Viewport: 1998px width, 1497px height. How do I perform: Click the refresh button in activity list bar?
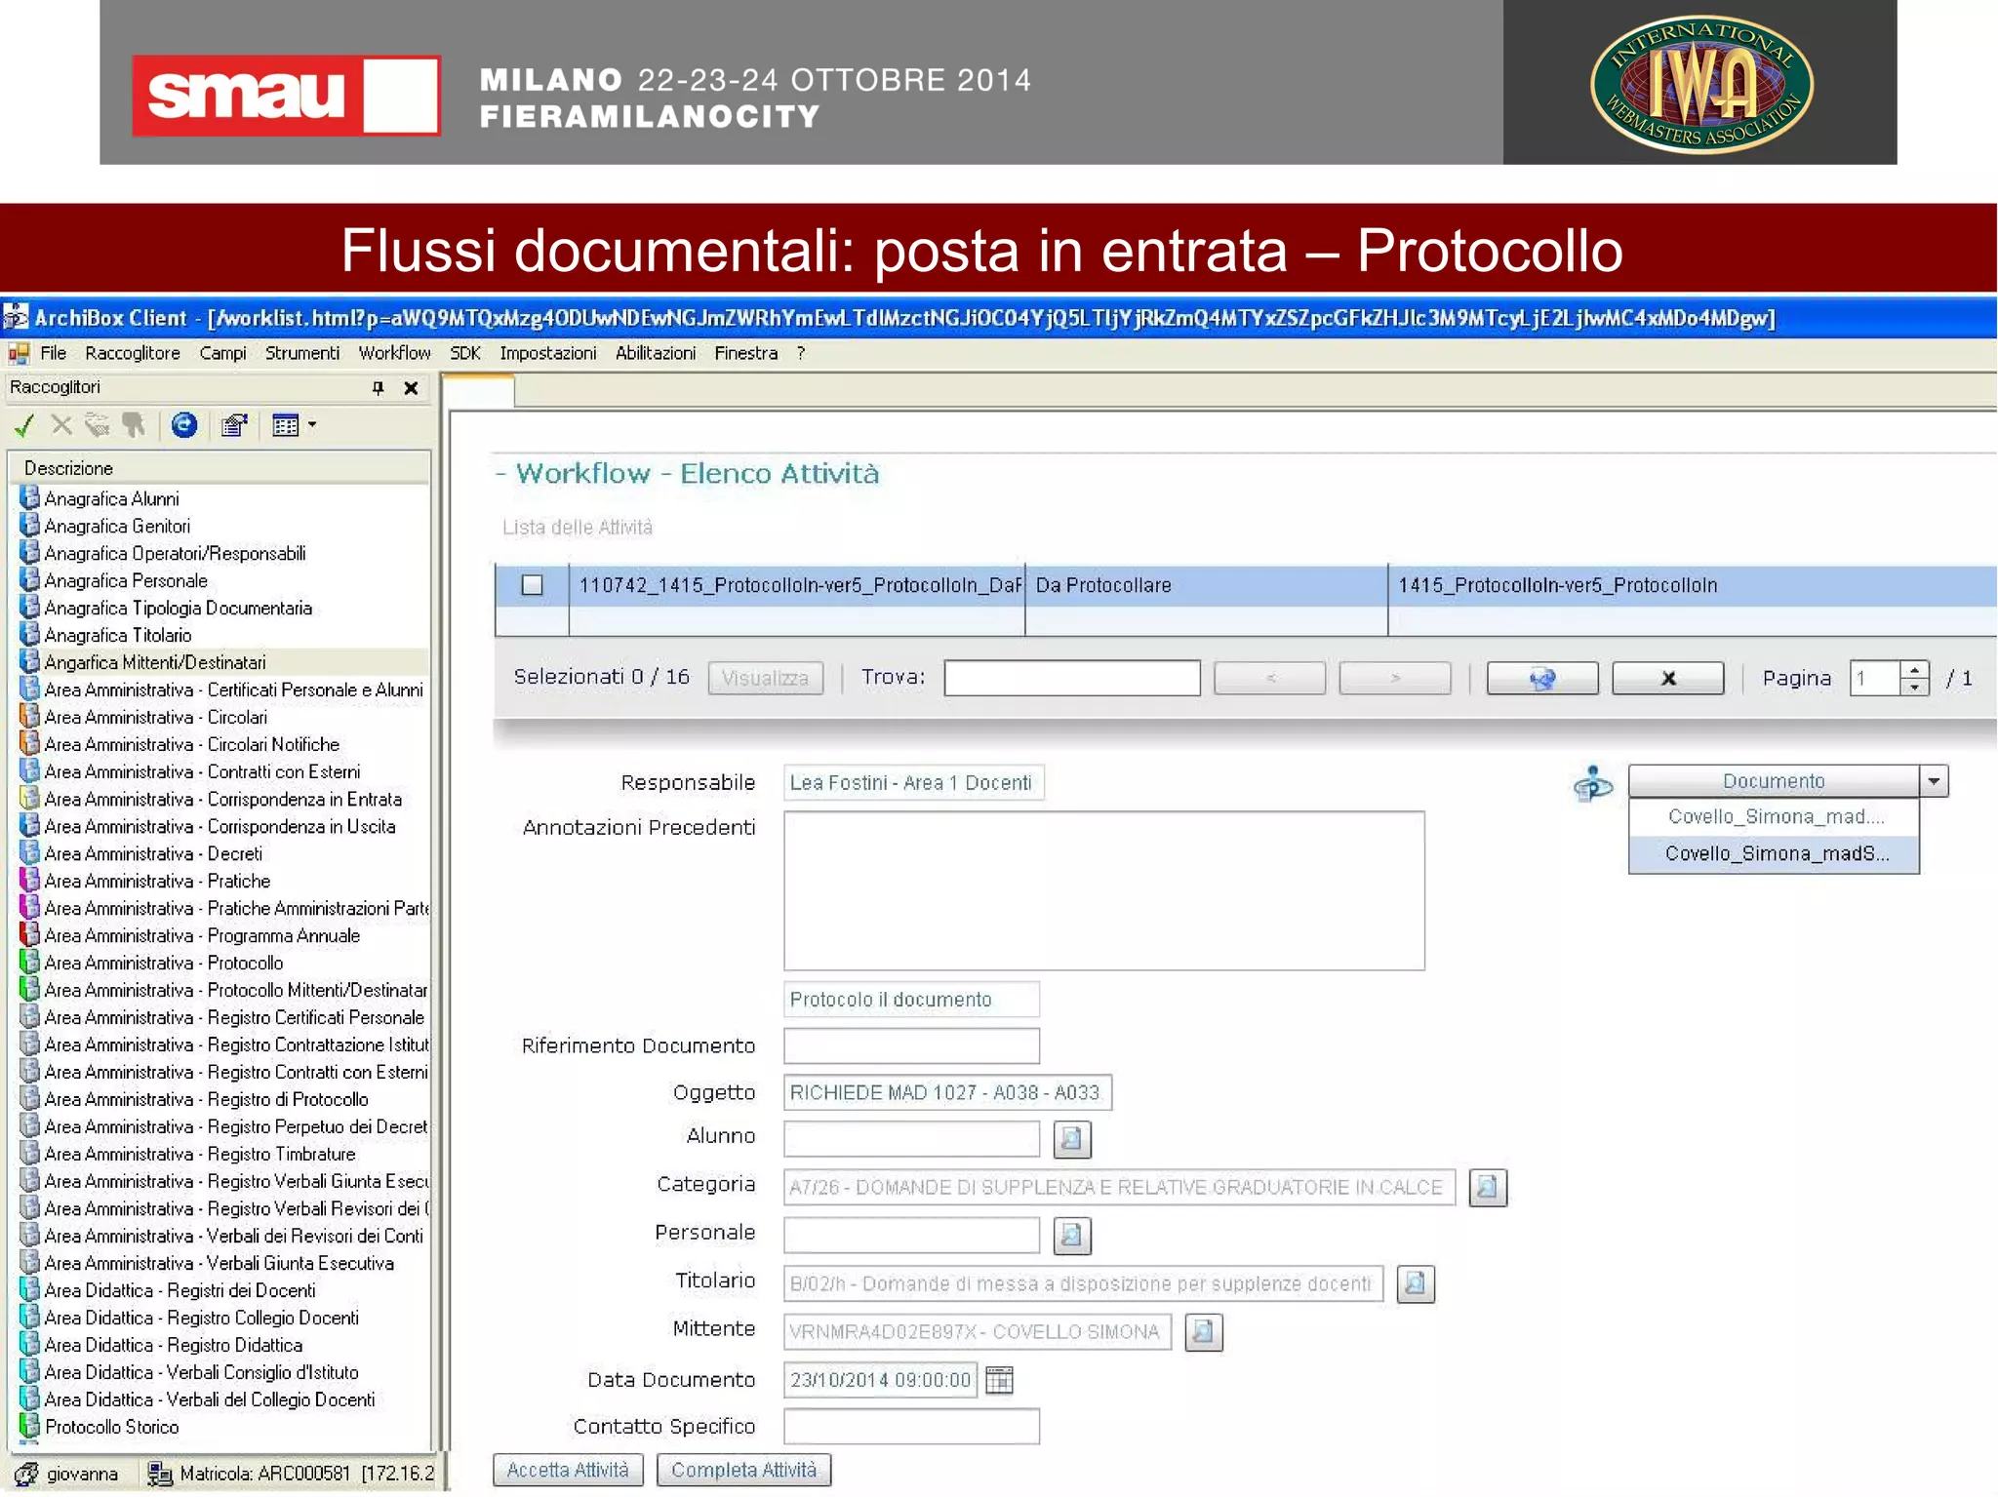[1542, 678]
